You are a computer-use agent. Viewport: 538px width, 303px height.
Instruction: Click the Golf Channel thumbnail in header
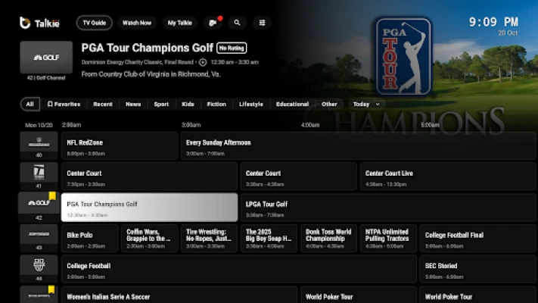[46, 58]
